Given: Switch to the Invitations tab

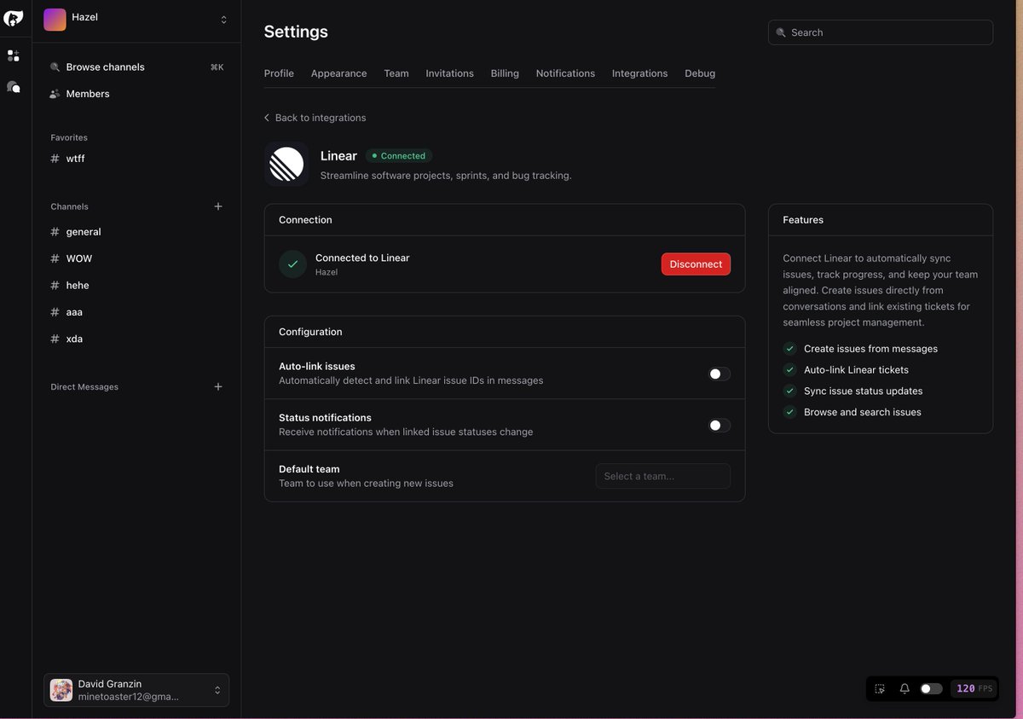Looking at the screenshot, I should coord(450,73).
